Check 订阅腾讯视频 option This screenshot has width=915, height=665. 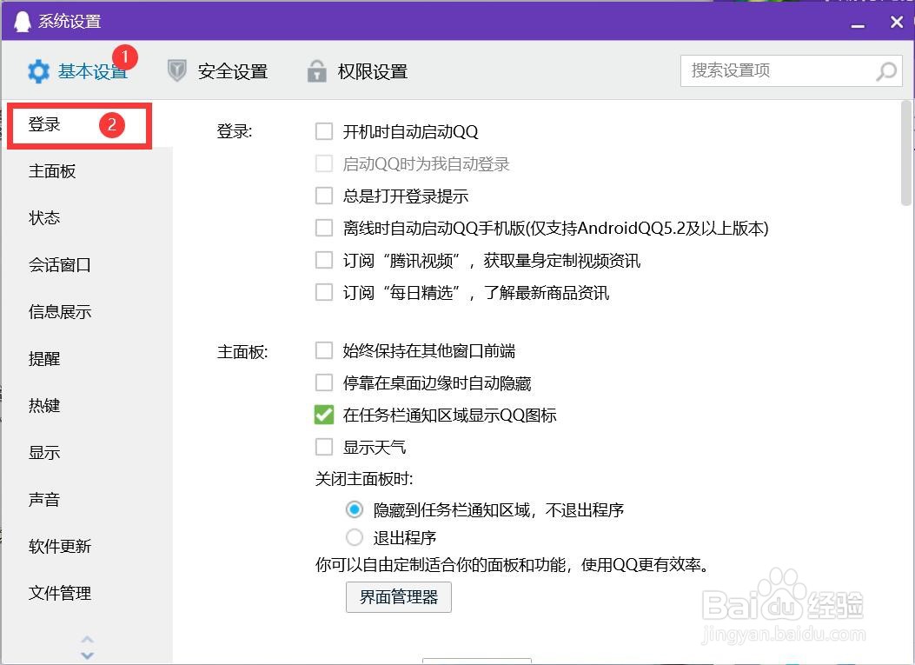tap(324, 260)
